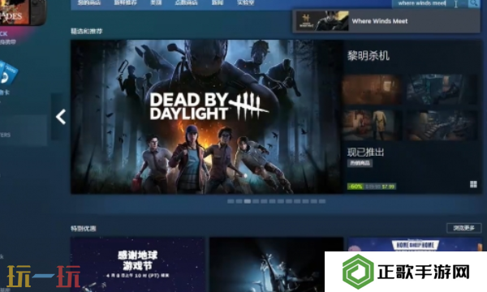
Task: Select the fourth carousel page dot
Action: coord(256,201)
